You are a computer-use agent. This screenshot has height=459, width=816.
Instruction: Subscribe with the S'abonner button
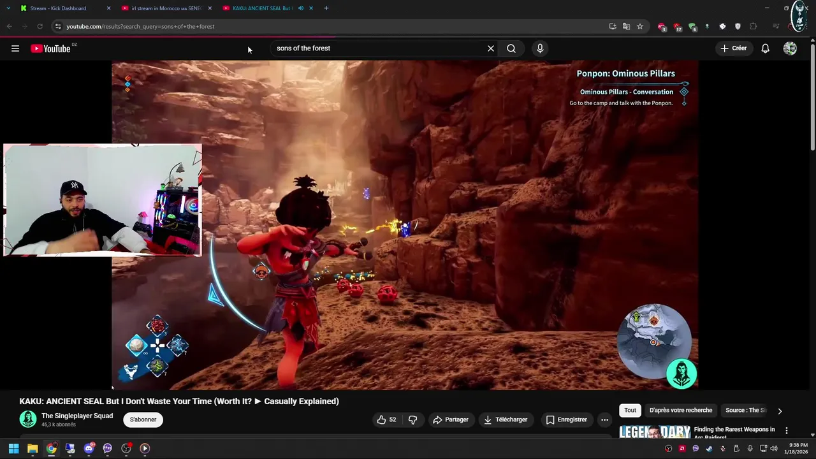coord(143,419)
